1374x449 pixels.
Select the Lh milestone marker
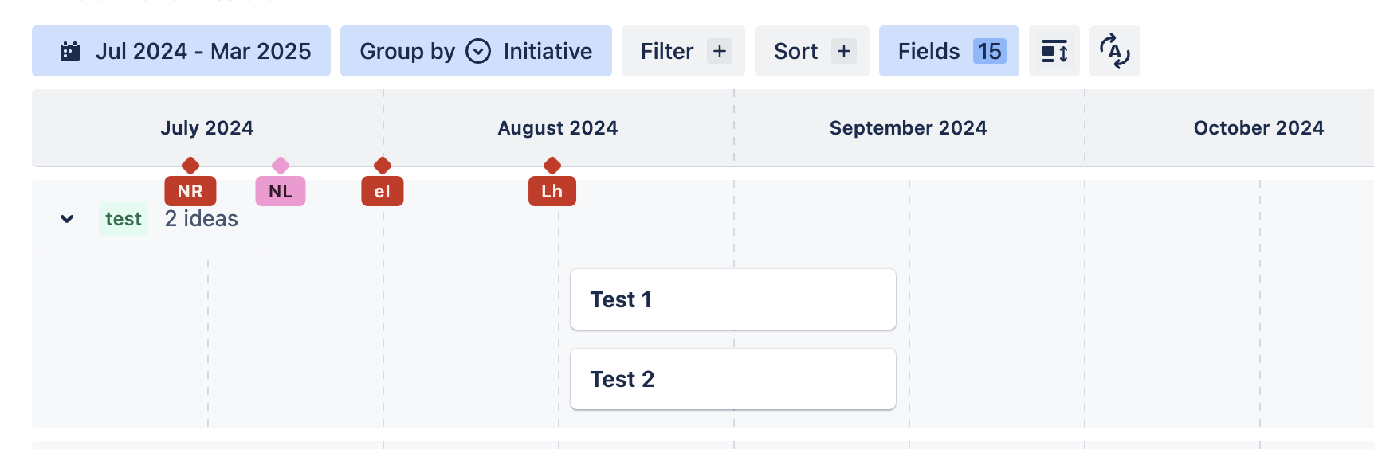(x=552, y=191)
